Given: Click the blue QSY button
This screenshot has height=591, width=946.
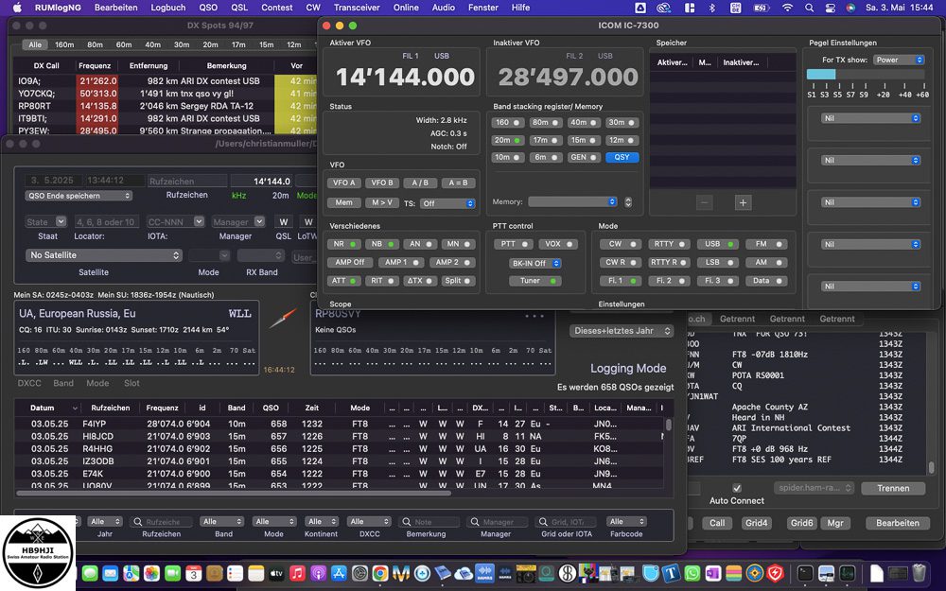Looking at the screenshot, I should click(x=622, y=157).
